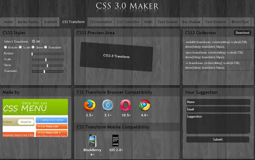Click the Rotate slider handle
Viewport: 255px width, 160px height.
pos(32,54)
